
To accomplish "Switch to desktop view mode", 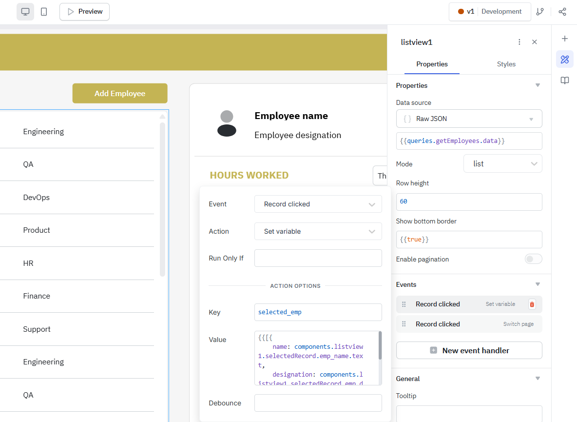I will pos(25,11).
